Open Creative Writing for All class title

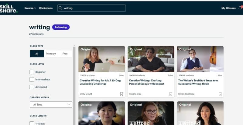[100, 82]
